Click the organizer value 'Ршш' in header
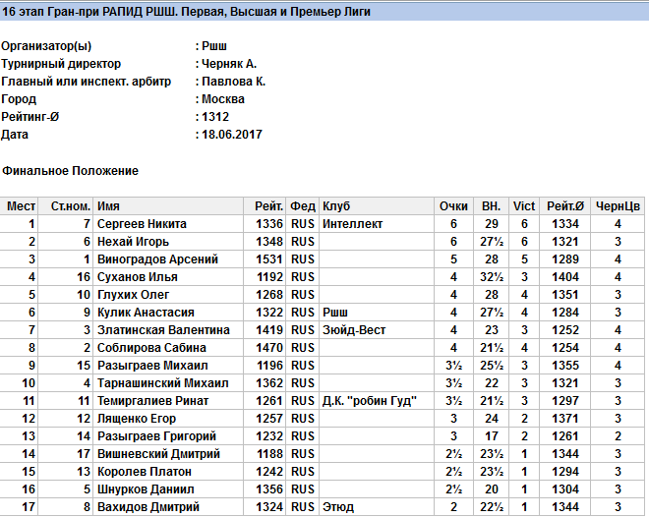 click(214, 46)
